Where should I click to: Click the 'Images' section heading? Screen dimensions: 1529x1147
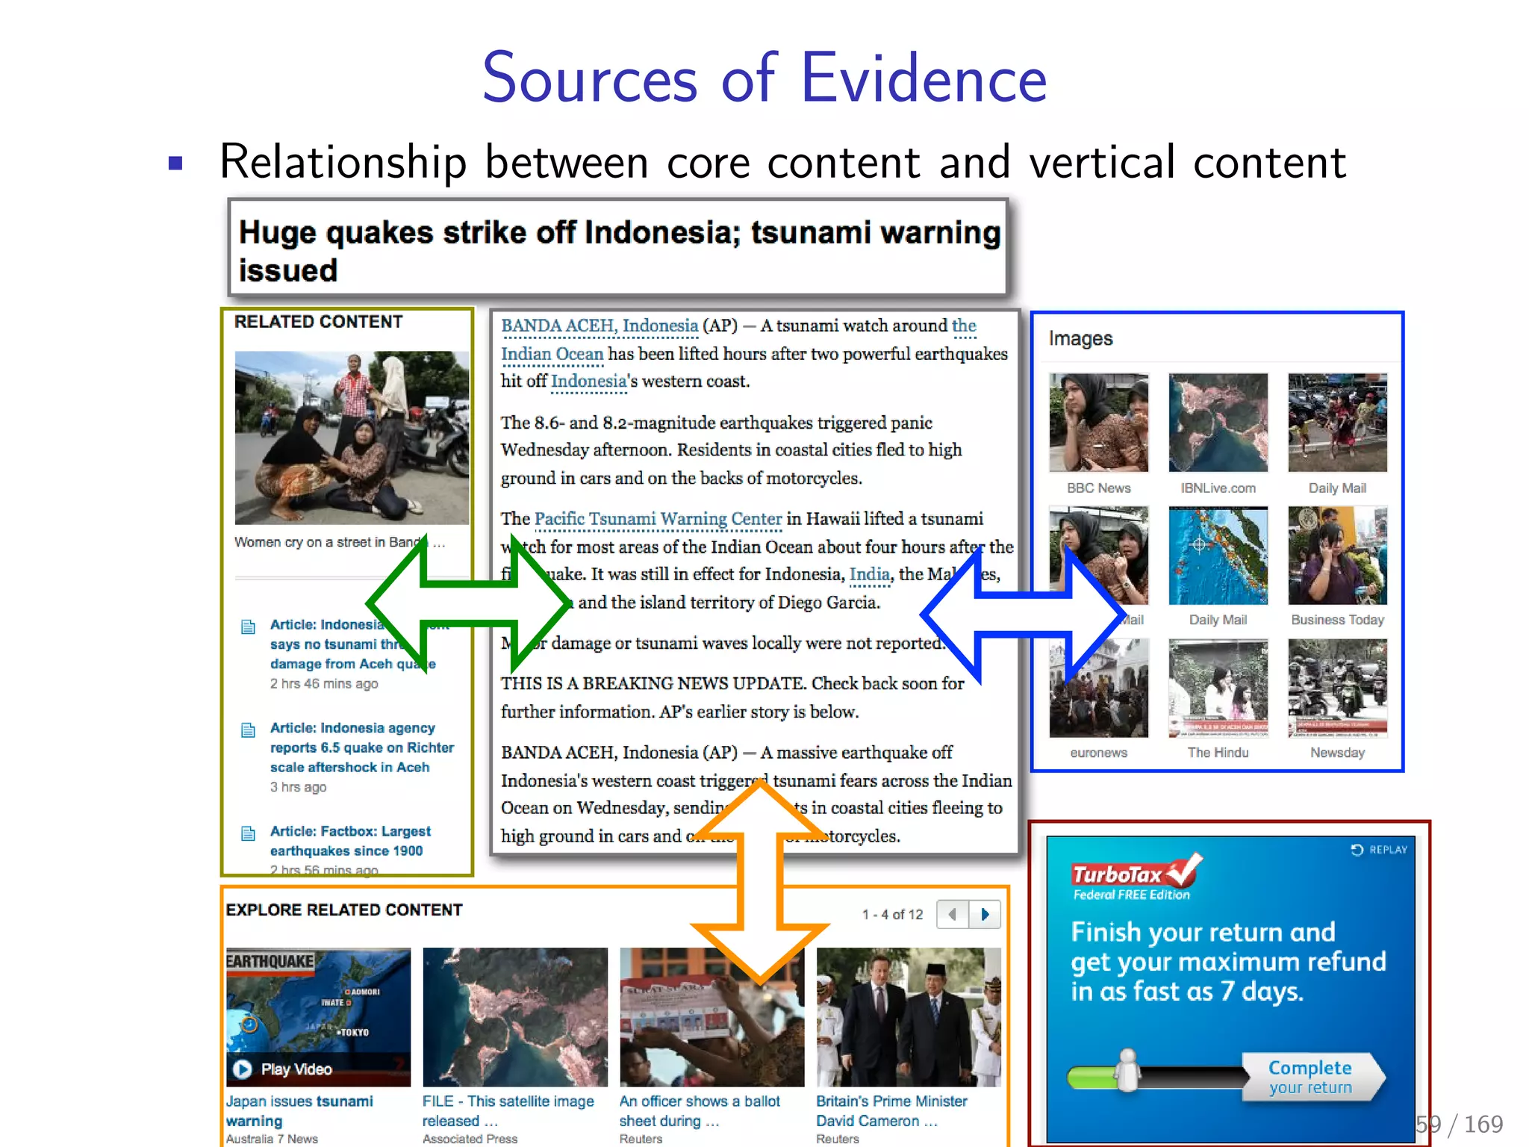[1080, 339]
